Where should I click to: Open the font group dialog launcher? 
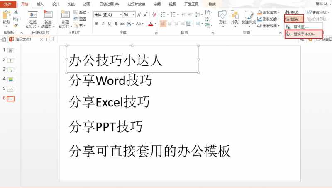click(x=156, y=33)
